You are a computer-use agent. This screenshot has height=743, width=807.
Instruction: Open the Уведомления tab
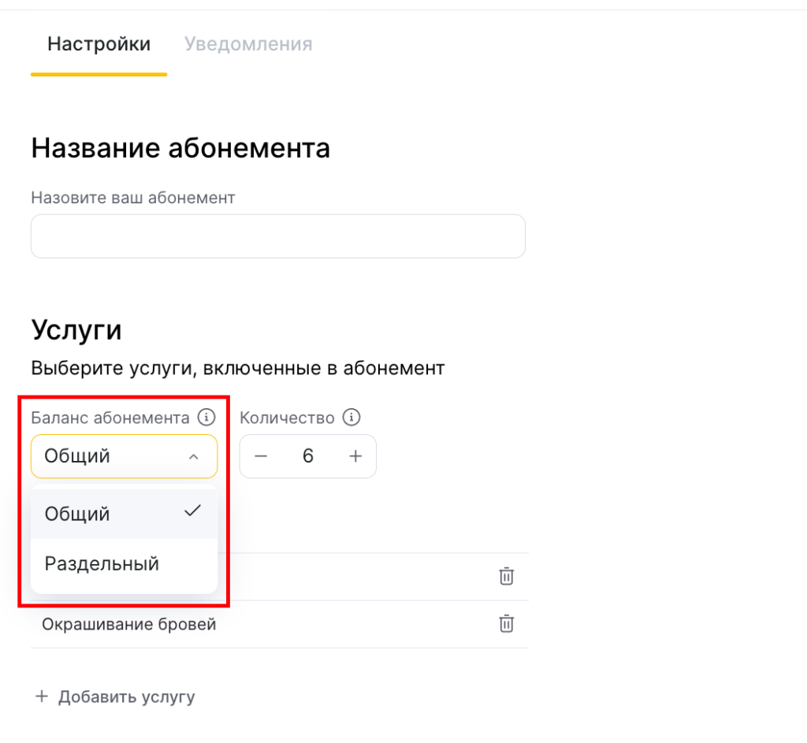click(x=248, y=44)
